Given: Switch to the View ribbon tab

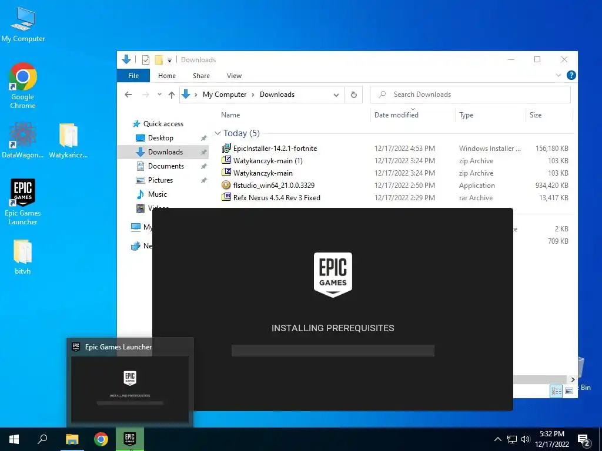Looking at the screenshot, I should [x=234, y=76].
